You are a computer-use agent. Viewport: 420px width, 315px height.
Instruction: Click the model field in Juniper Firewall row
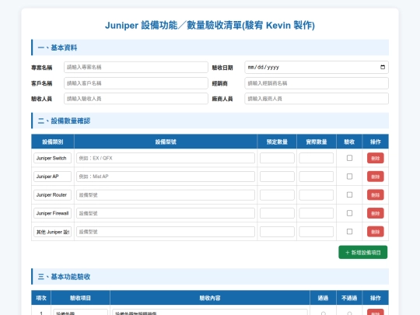[x=166, y=213]
